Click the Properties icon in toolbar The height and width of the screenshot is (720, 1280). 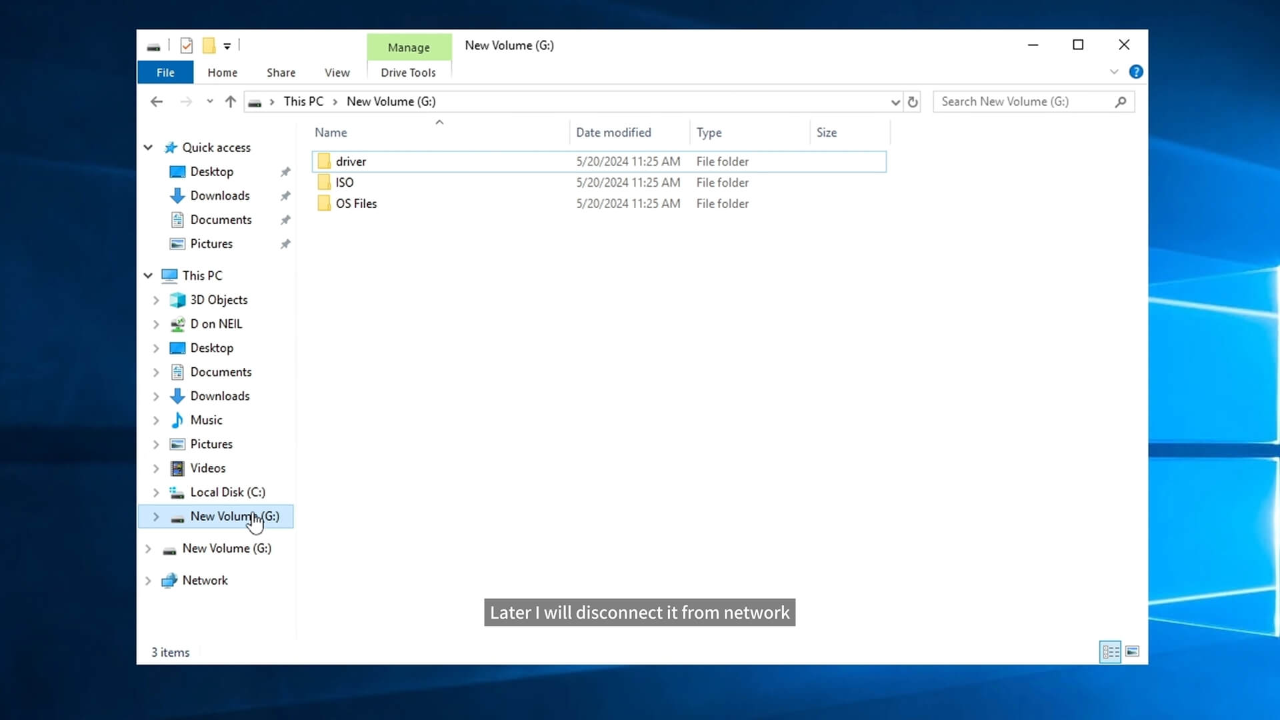[x=185, y=46]
